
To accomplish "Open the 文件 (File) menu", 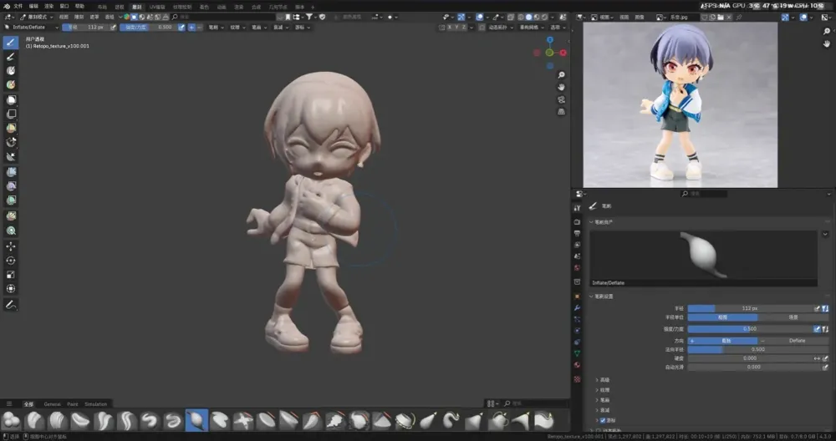I will (18, 6).
